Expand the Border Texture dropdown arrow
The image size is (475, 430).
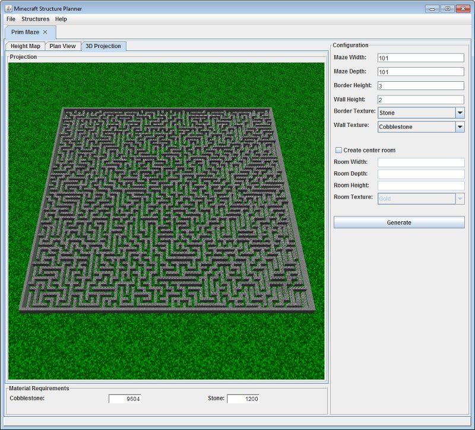click(x=460, y=113)
